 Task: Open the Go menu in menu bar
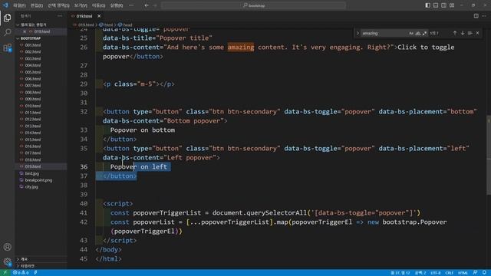[x=99, y=5]
